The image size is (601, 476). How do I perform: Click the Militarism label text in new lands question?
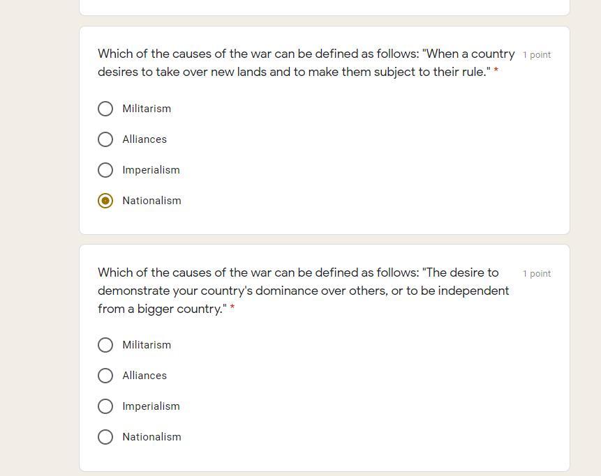tap(147, 109)
